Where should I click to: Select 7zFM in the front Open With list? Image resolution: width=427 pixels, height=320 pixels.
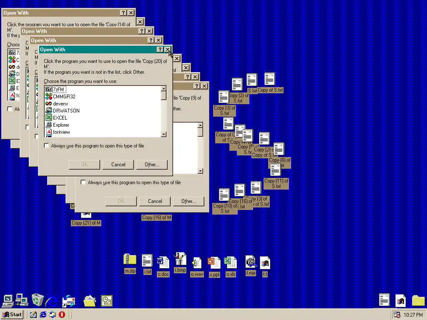coord(55,89)
